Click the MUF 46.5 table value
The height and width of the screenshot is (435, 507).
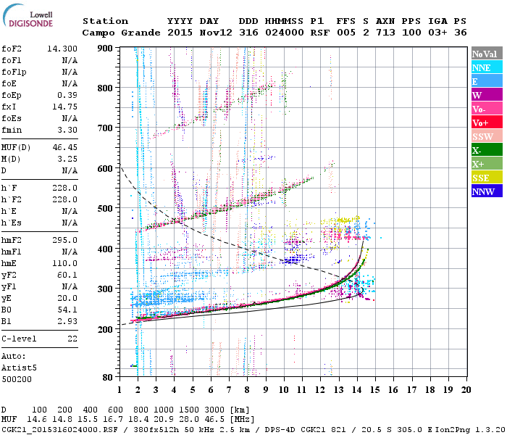[214, 420]
